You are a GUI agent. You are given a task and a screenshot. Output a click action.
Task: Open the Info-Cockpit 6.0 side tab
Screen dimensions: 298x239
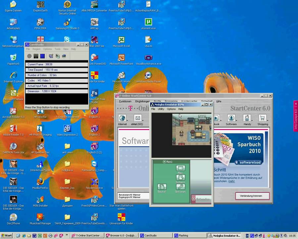click(296, 116)
